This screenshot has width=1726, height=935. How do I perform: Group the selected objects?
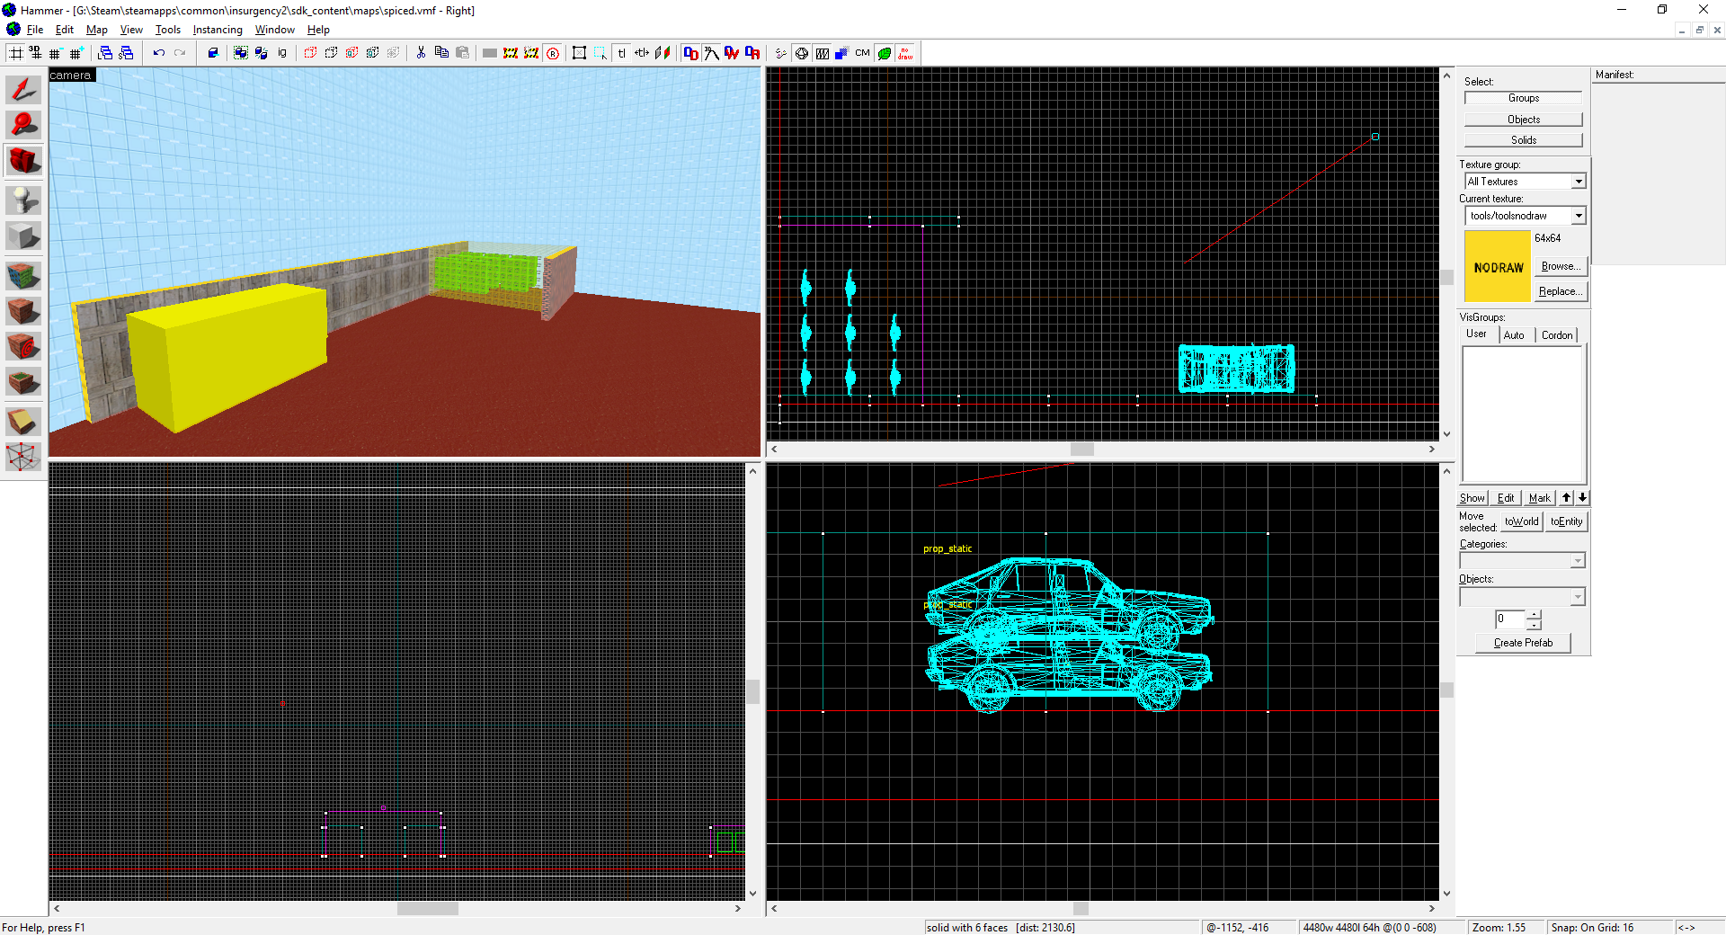pos(241,53)
